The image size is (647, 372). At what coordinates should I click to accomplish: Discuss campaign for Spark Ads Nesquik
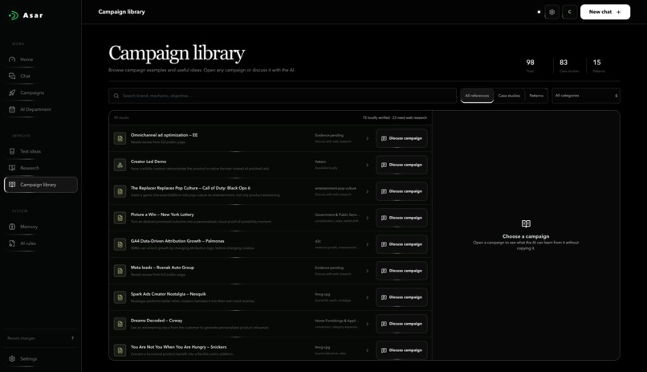[401, 297]
